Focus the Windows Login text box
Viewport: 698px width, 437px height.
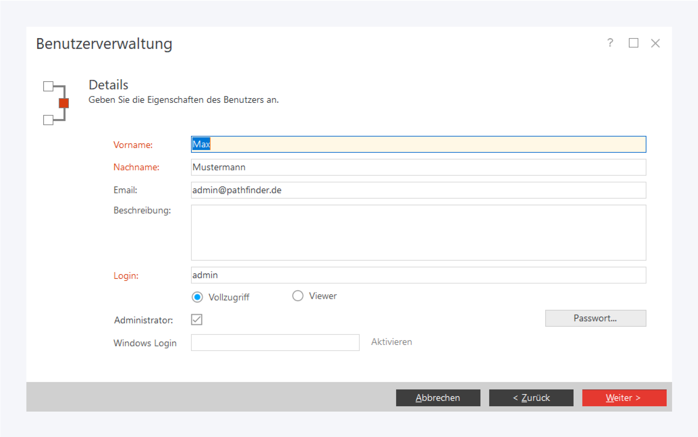click(x=275, y=343)
